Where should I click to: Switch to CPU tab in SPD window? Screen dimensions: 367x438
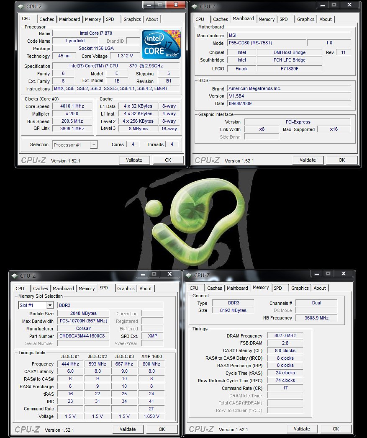coord(20,289)
